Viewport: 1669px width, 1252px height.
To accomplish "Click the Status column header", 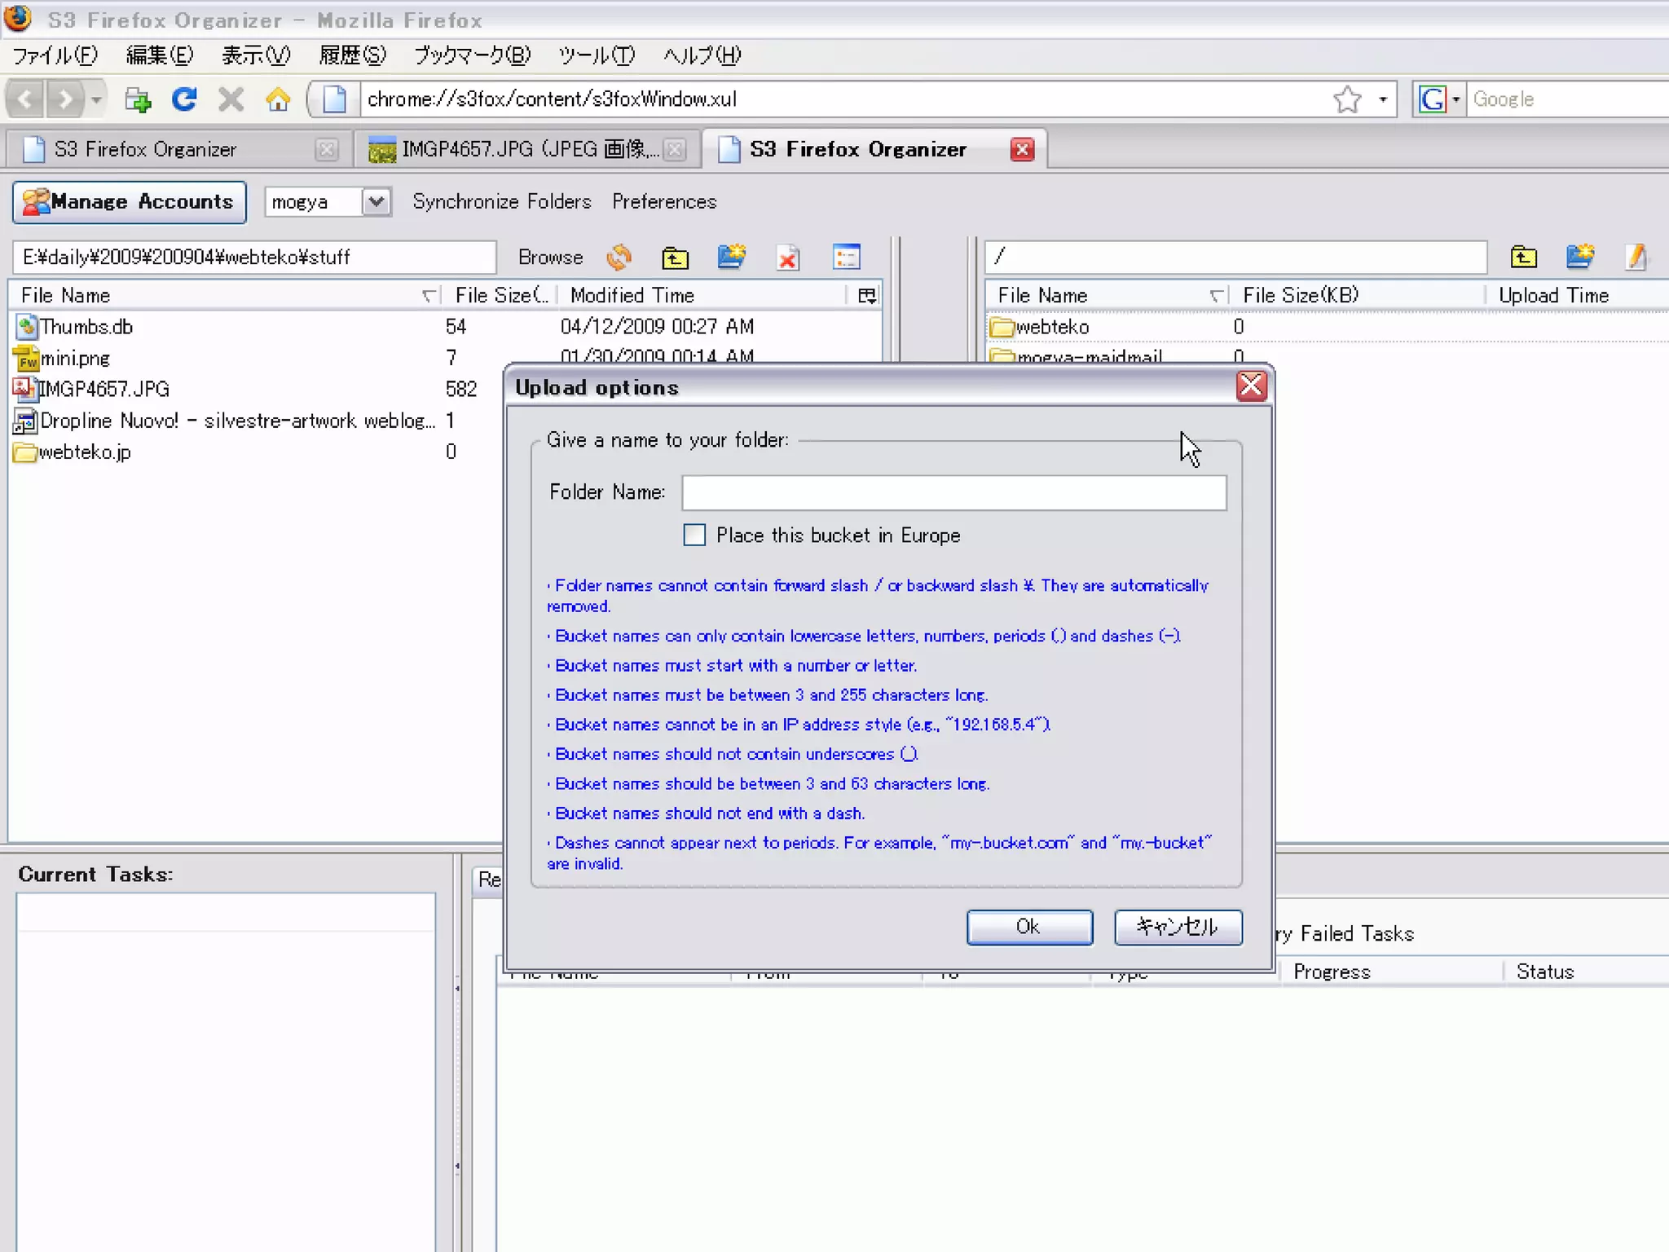I will (x=1586, y=972).
